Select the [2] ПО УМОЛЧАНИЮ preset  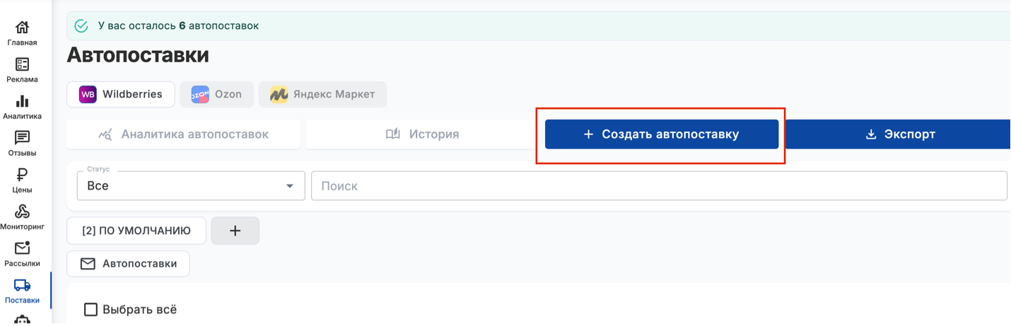(136, 231)
